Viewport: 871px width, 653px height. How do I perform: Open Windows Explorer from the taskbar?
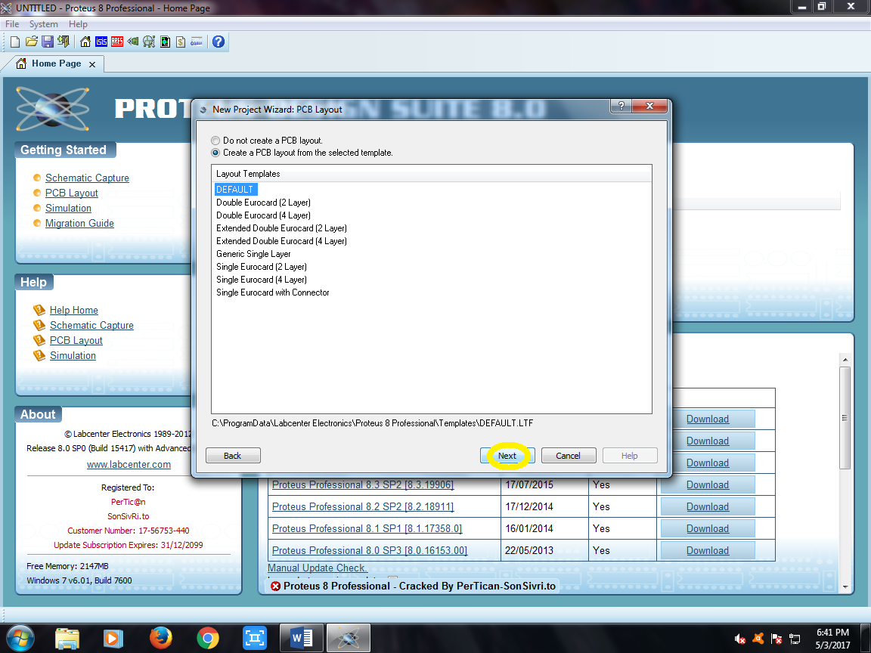tap(67, 638)
